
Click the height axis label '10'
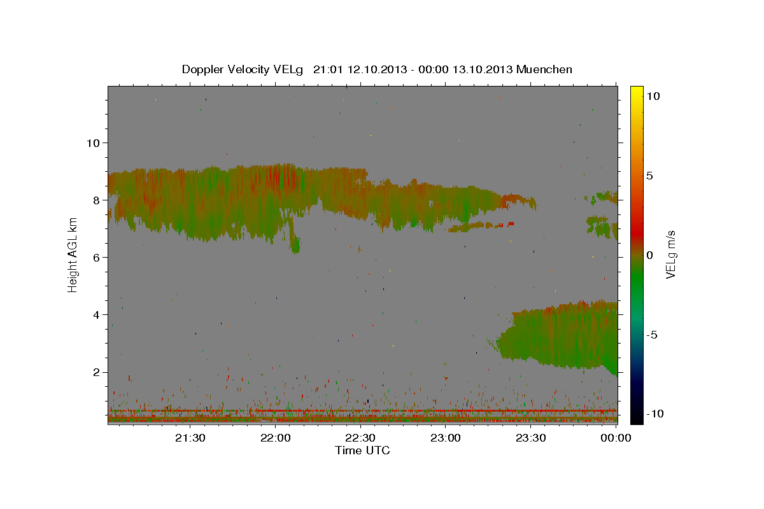pyautogui.click(x=92, y=143)
